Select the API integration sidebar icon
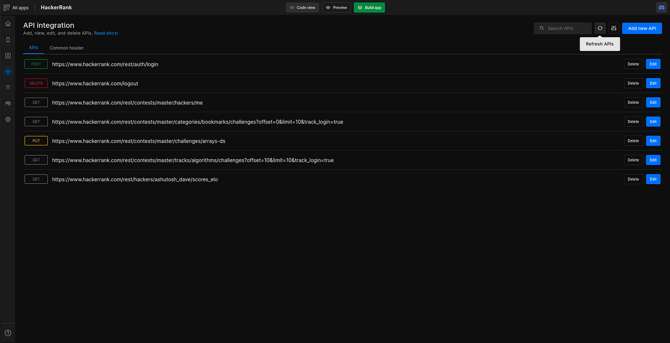This screenshot has width=670, height=343. click(x=8, y=71)
